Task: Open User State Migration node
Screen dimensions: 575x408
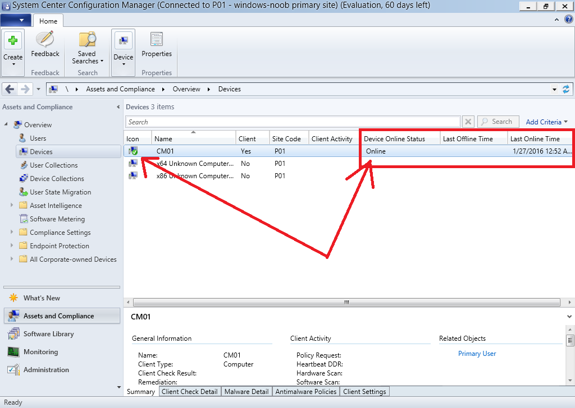Action: [61, 192]
